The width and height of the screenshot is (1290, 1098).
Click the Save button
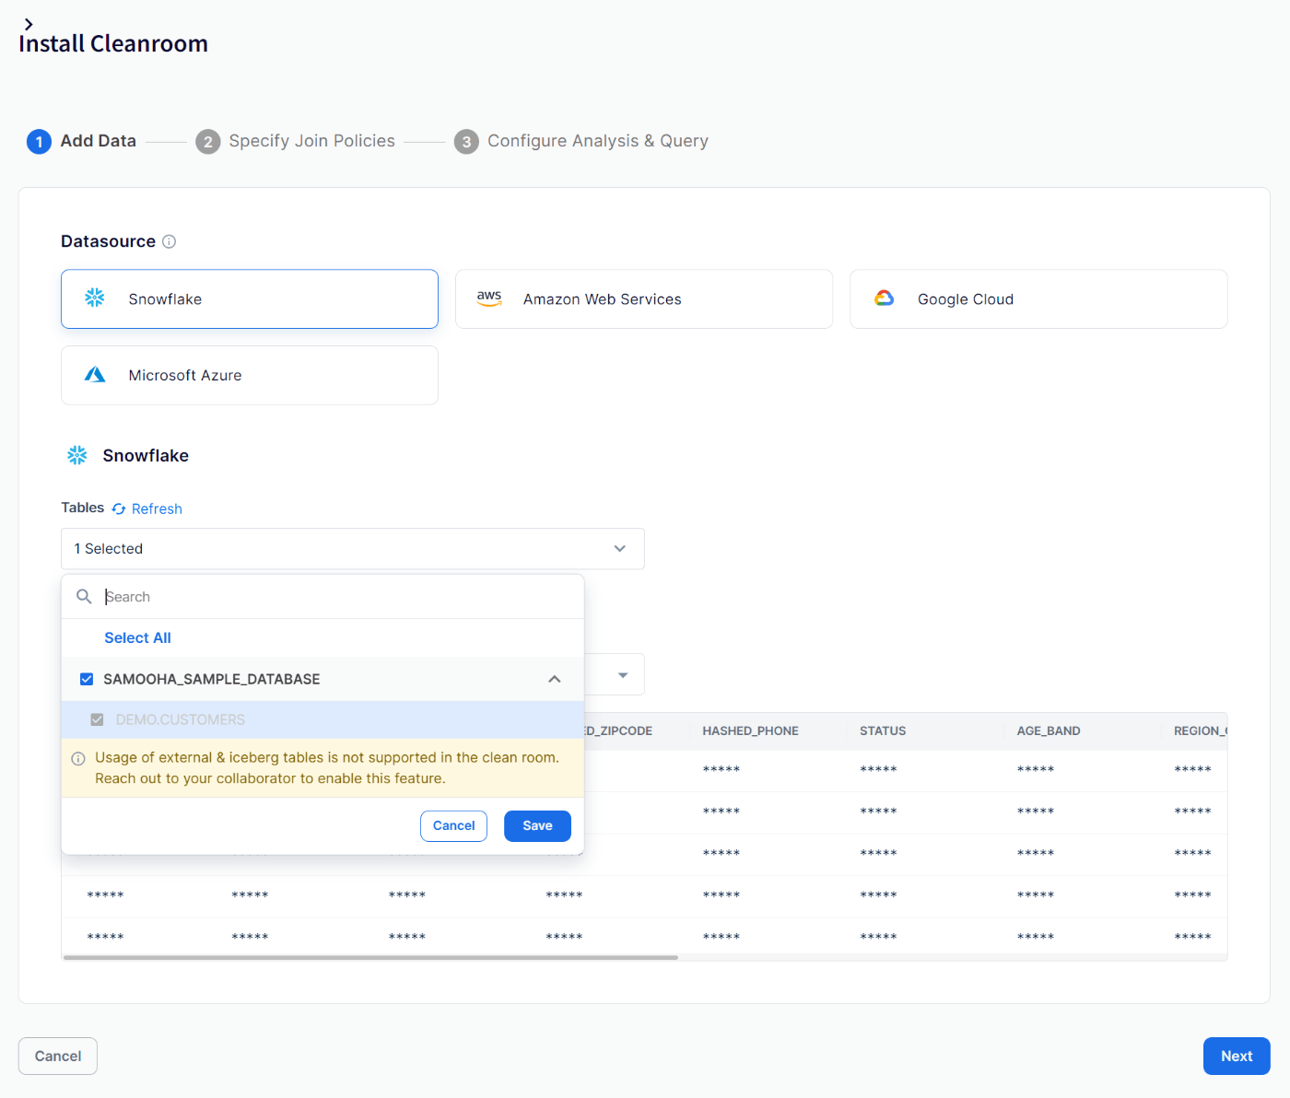click(x=537, y=825)
